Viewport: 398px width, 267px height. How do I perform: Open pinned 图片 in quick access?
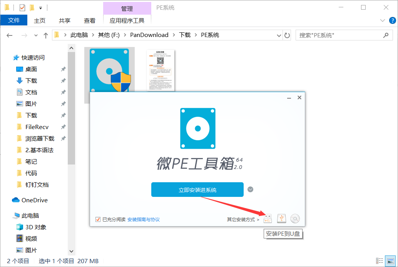(27, 104)
